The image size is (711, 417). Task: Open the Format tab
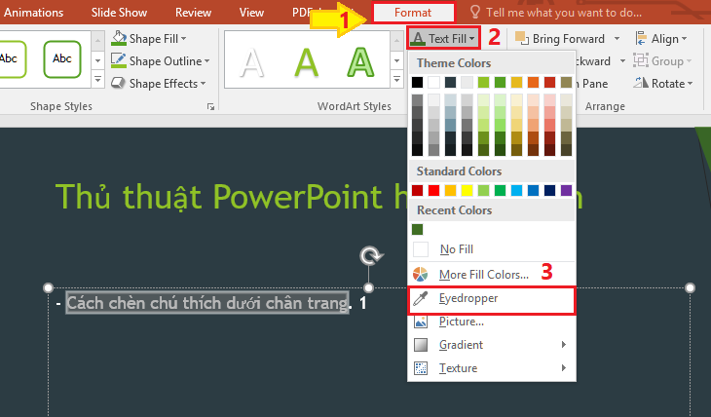click(x=413, y=13)
